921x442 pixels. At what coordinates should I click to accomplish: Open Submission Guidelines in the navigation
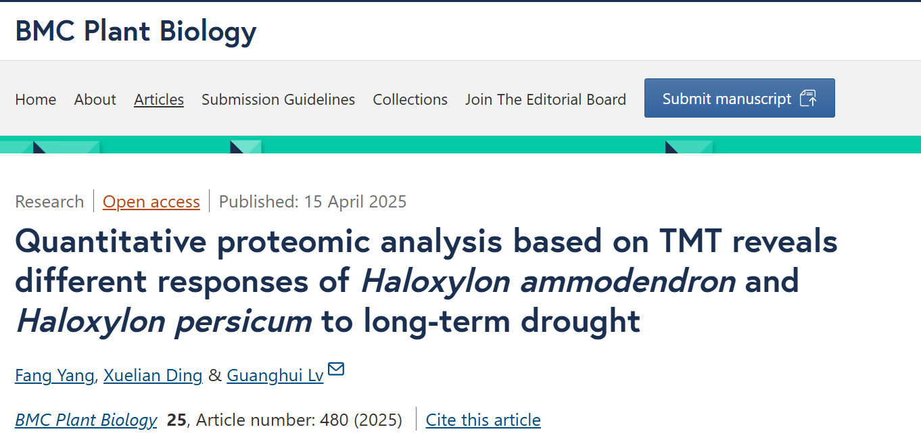tap(278, 99)
